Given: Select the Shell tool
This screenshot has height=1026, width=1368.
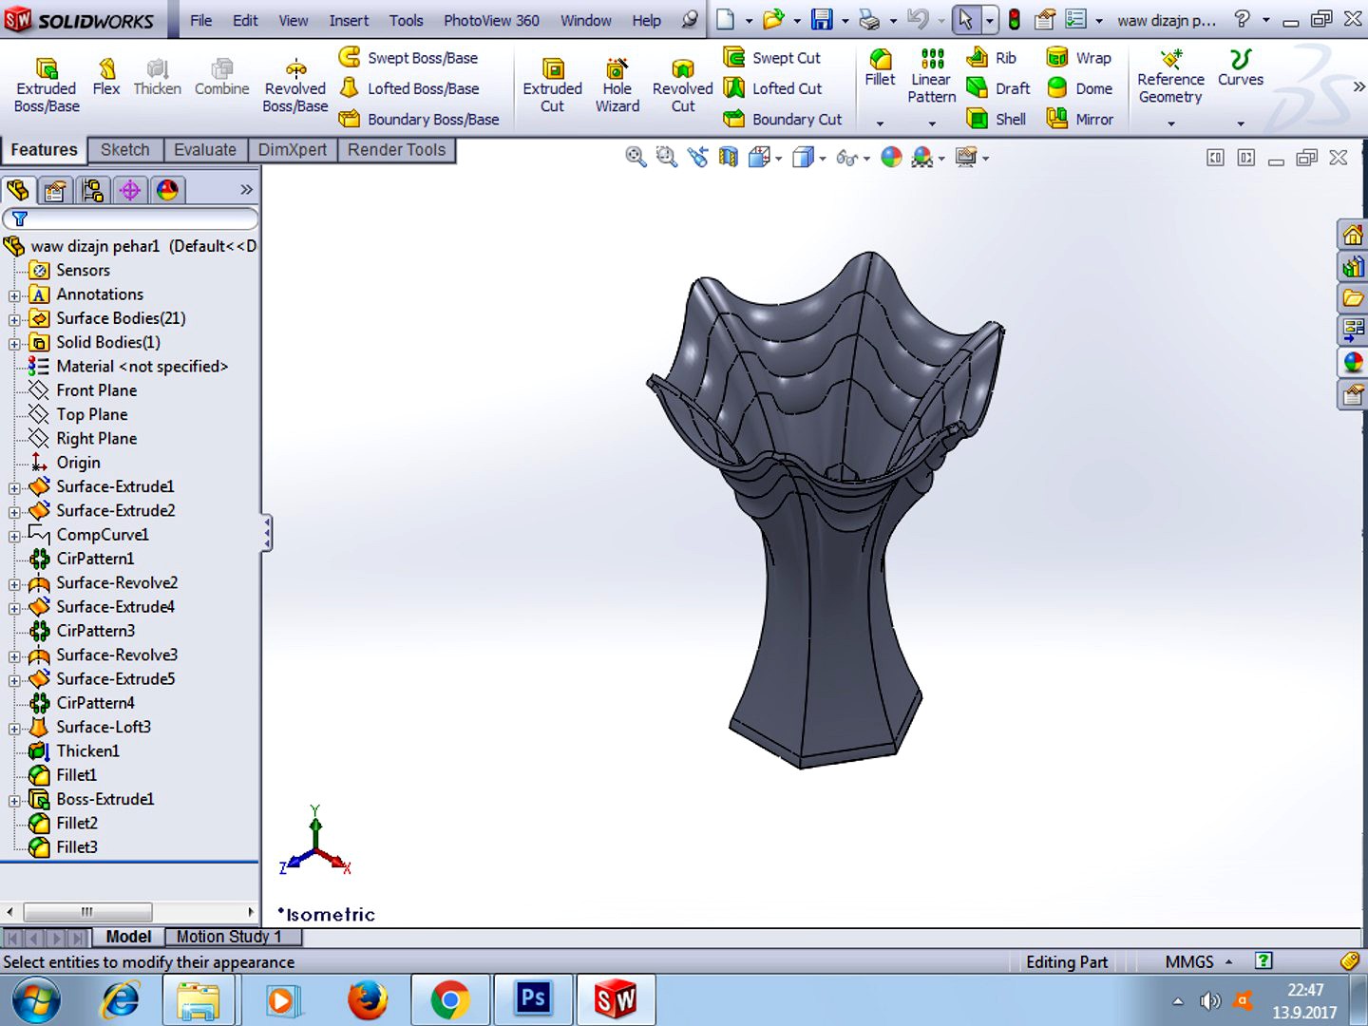Looking at the screenshot, I should coord(996,119).
